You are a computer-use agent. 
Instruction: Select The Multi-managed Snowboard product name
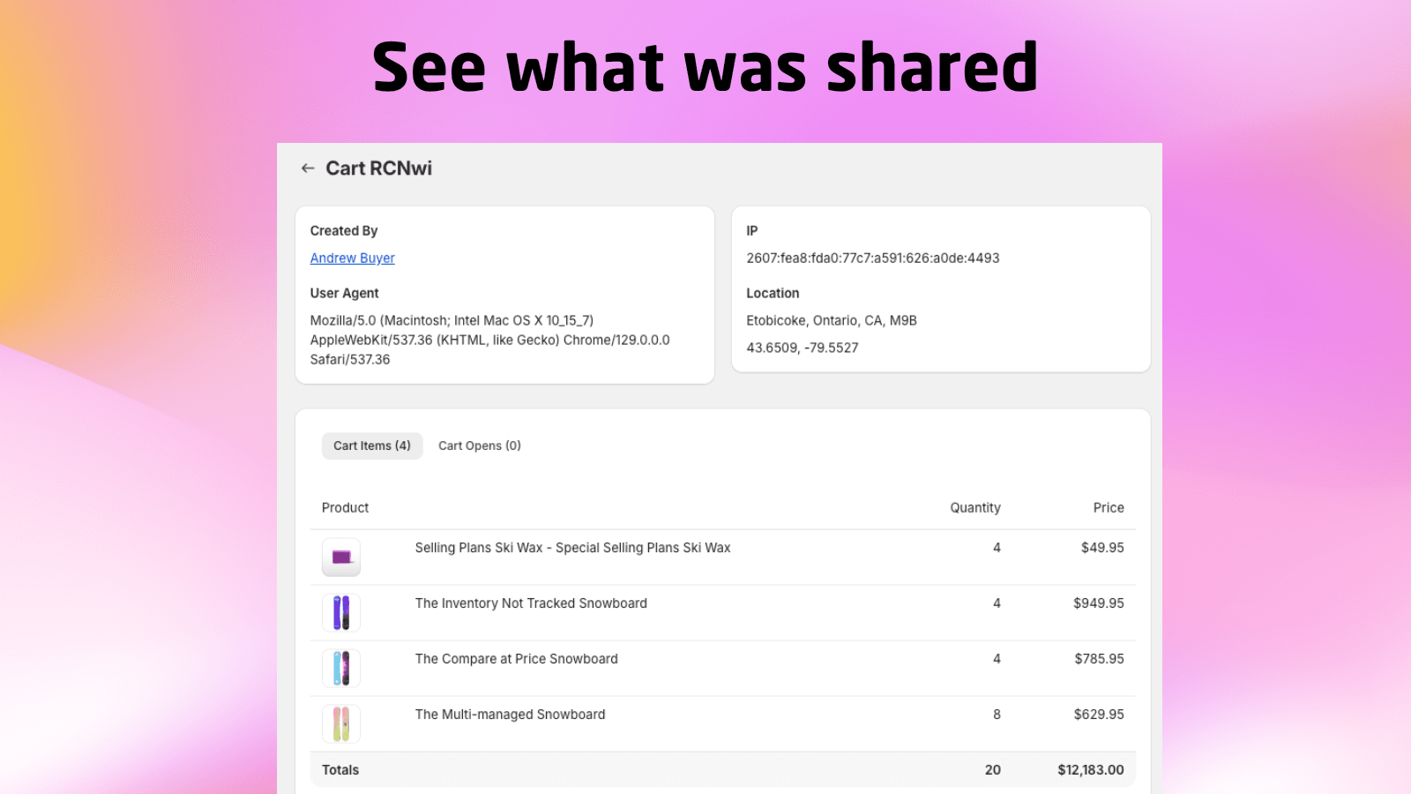tap(510, 715)
